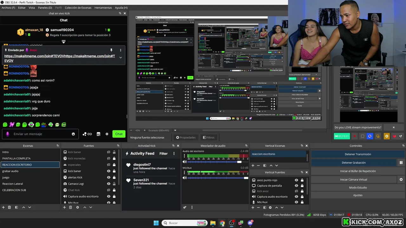Open audio mixer three-dot menu
Screen dimensions: 406x228
[192, 207]
